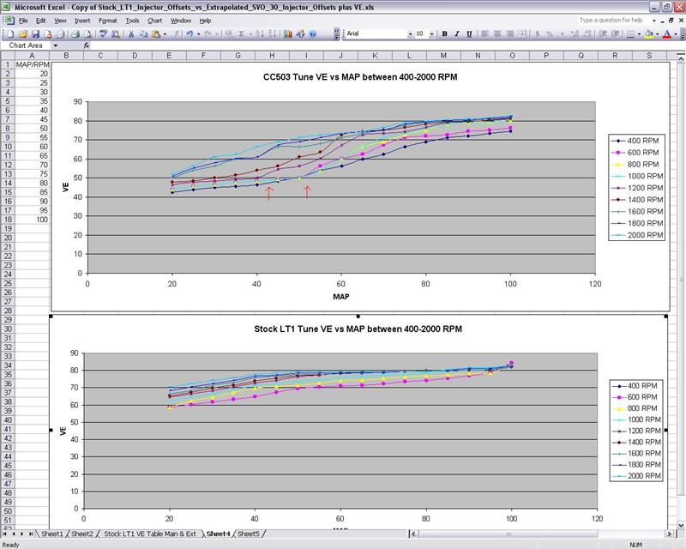The height and width of the screenshot is (549, 686).
Task: Toggle Italic formatting button
Action: [458, 34]
